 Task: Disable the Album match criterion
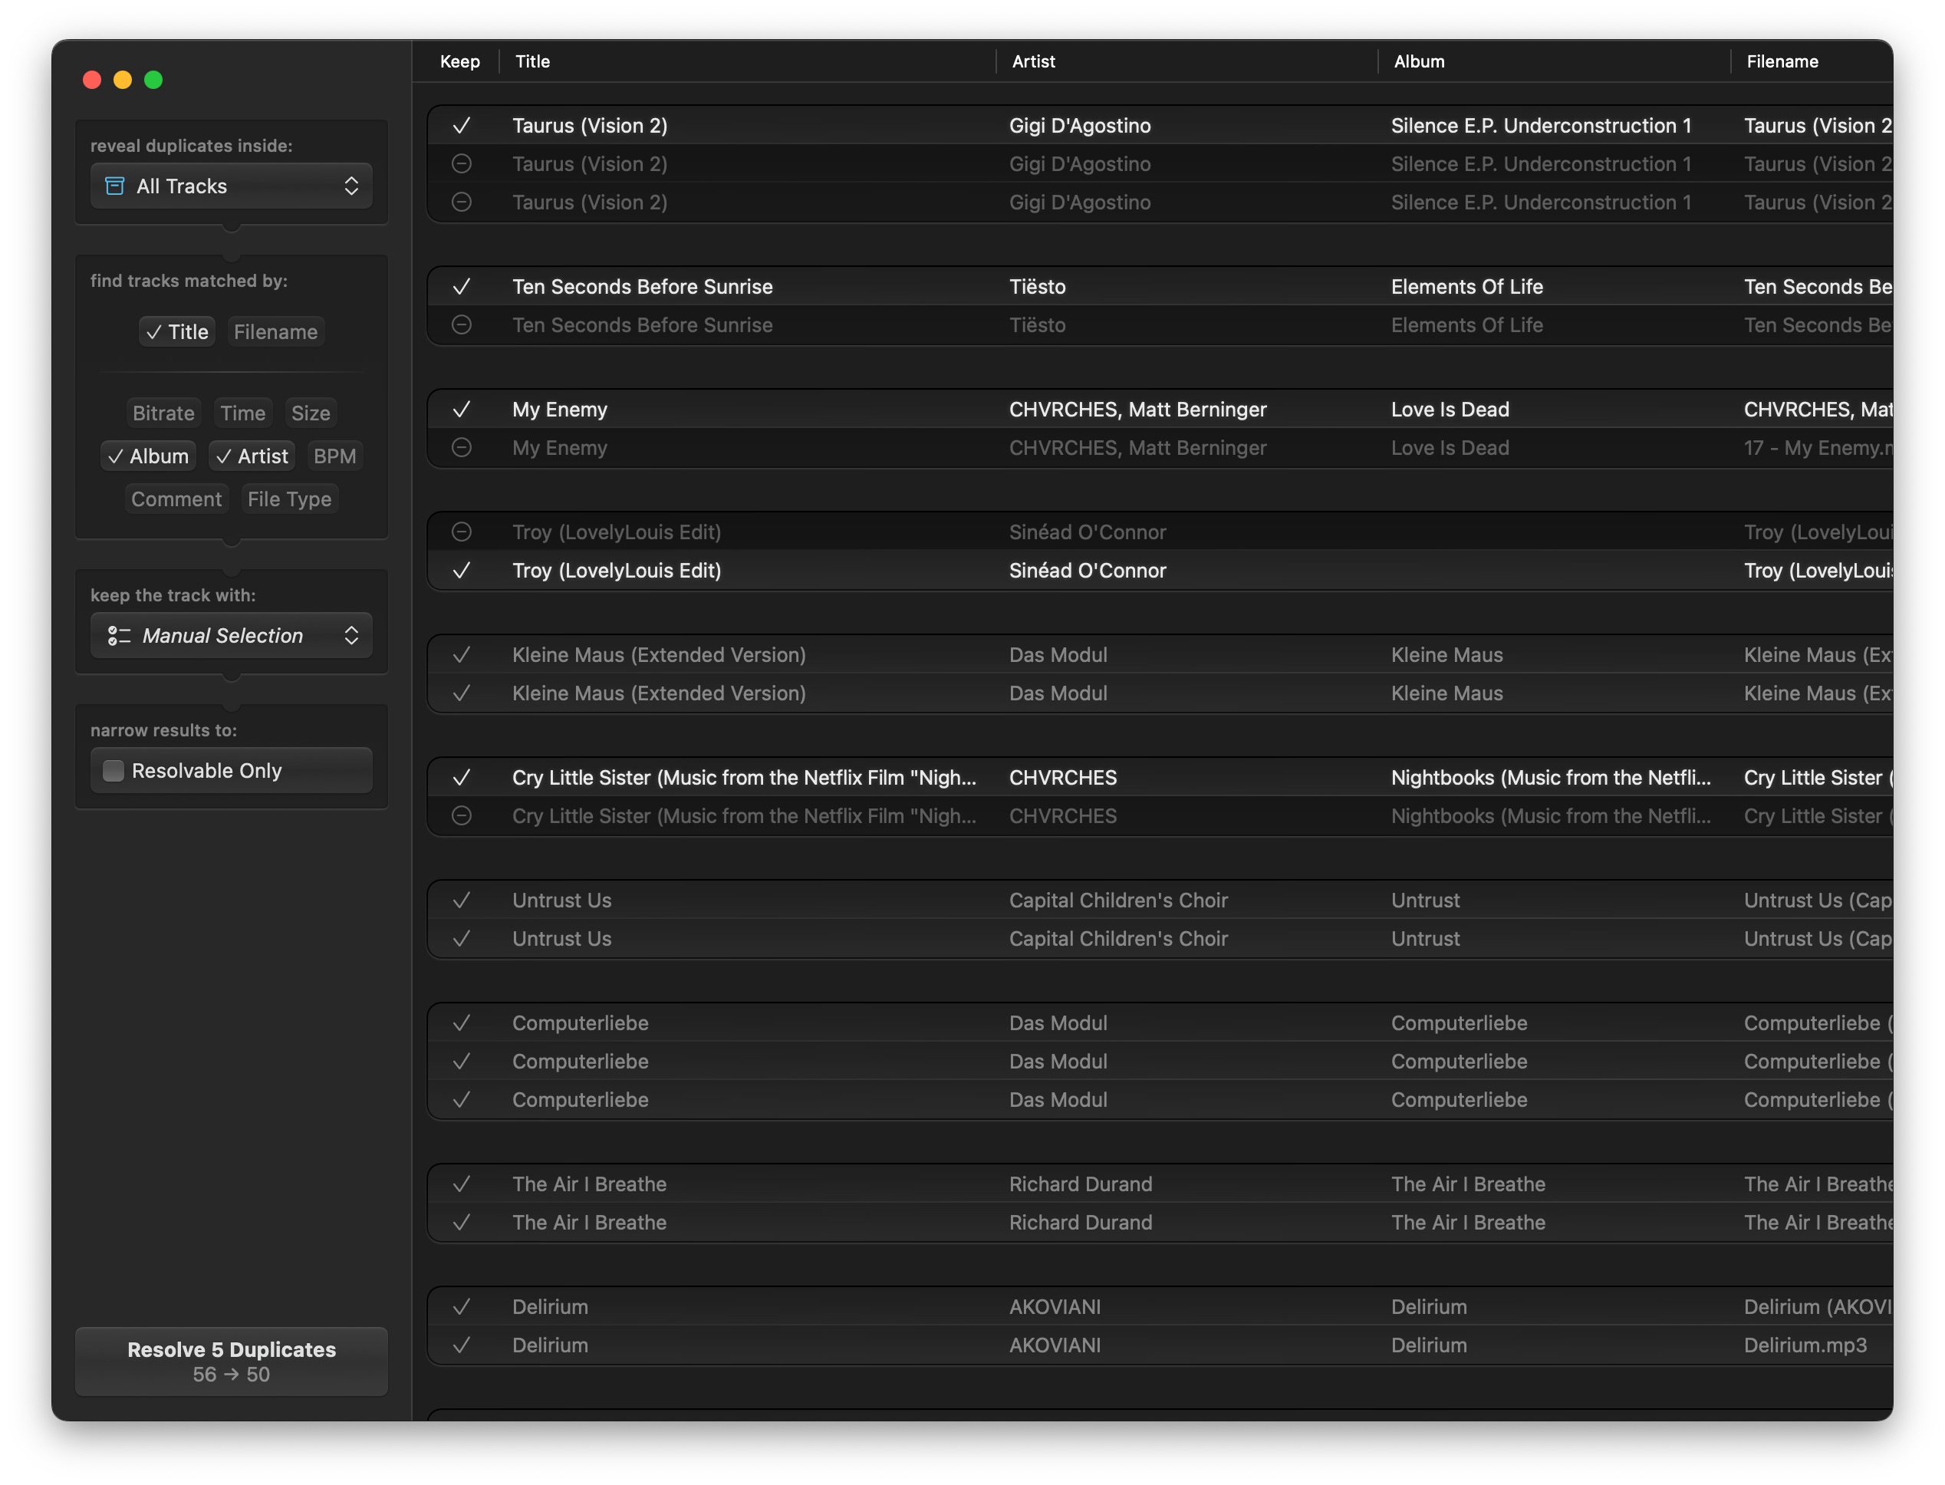149,456
